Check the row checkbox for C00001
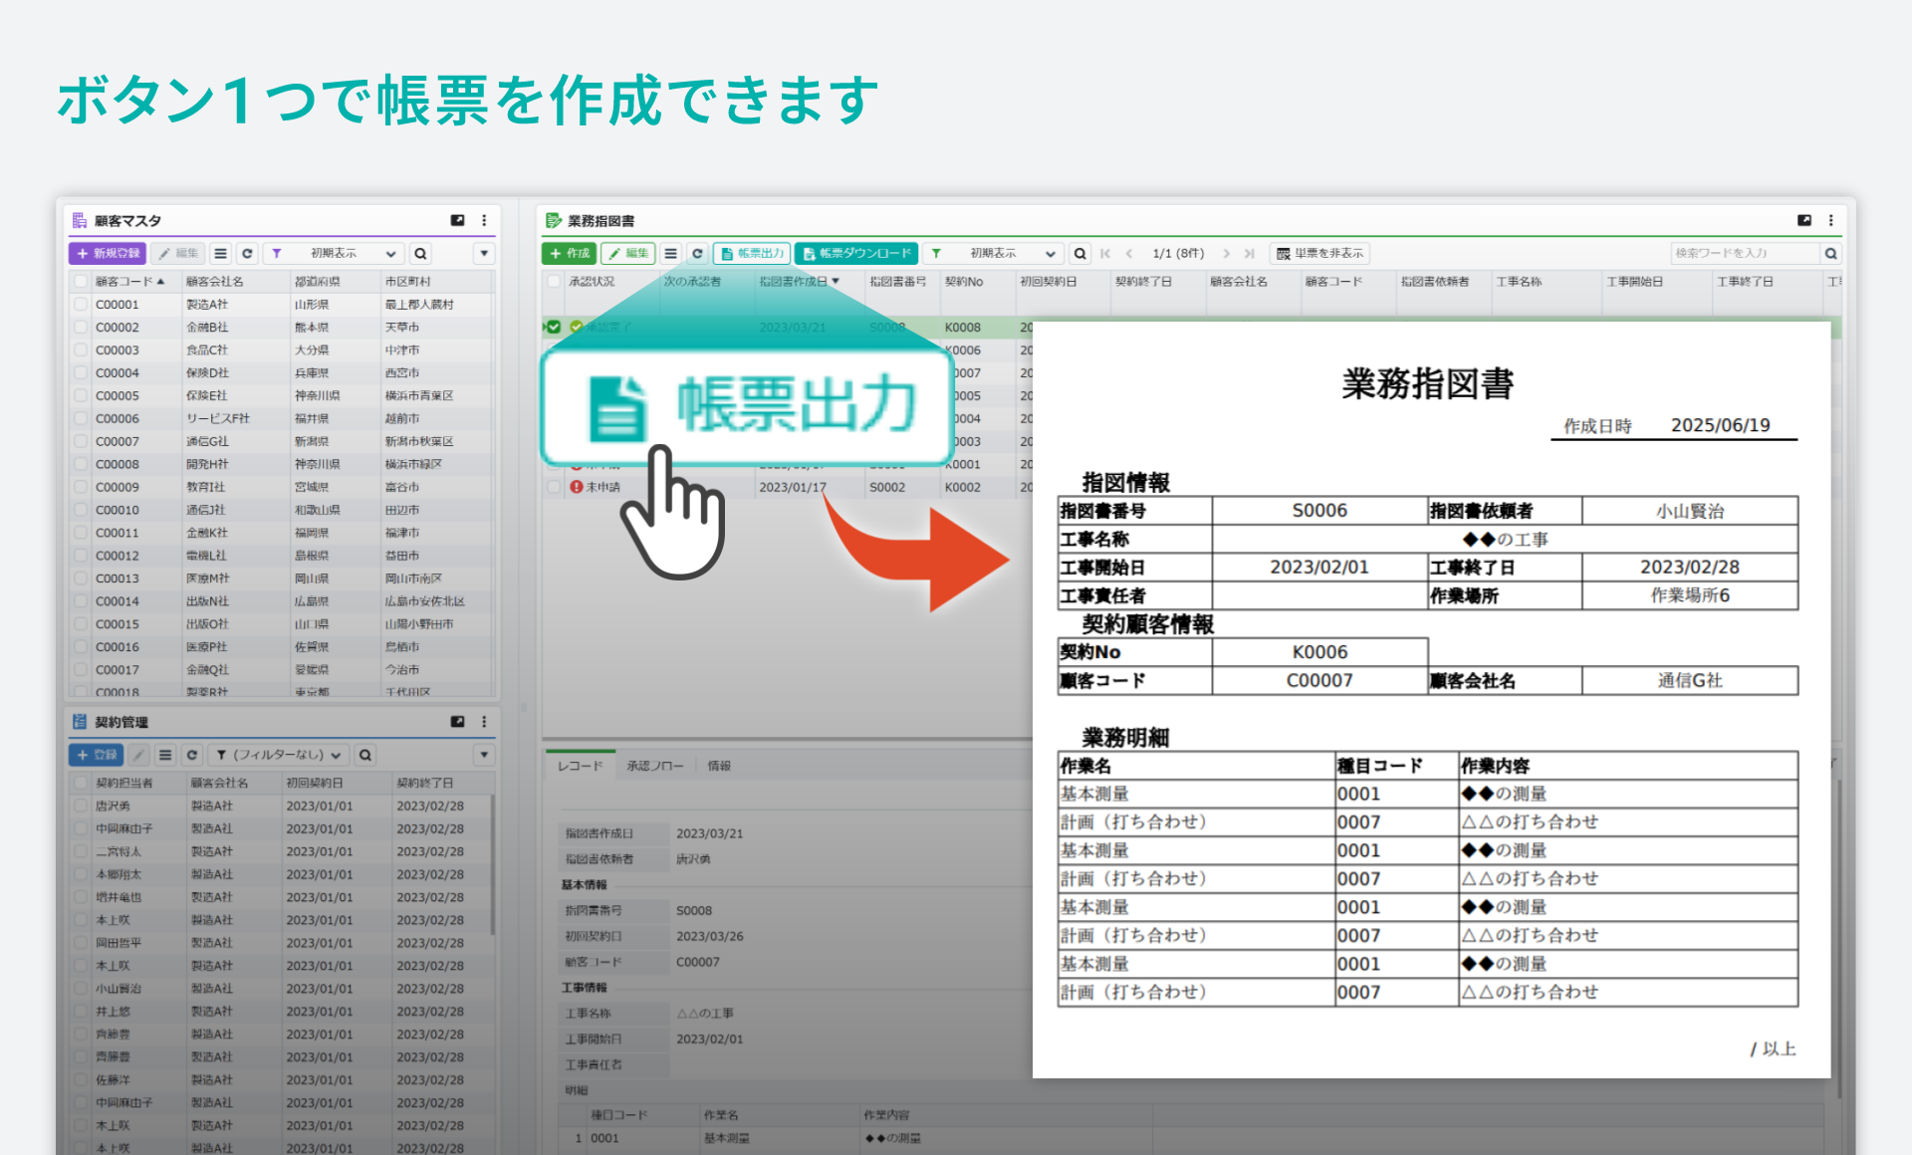Screen dimensions: 1912x1155 coord(81,304)
